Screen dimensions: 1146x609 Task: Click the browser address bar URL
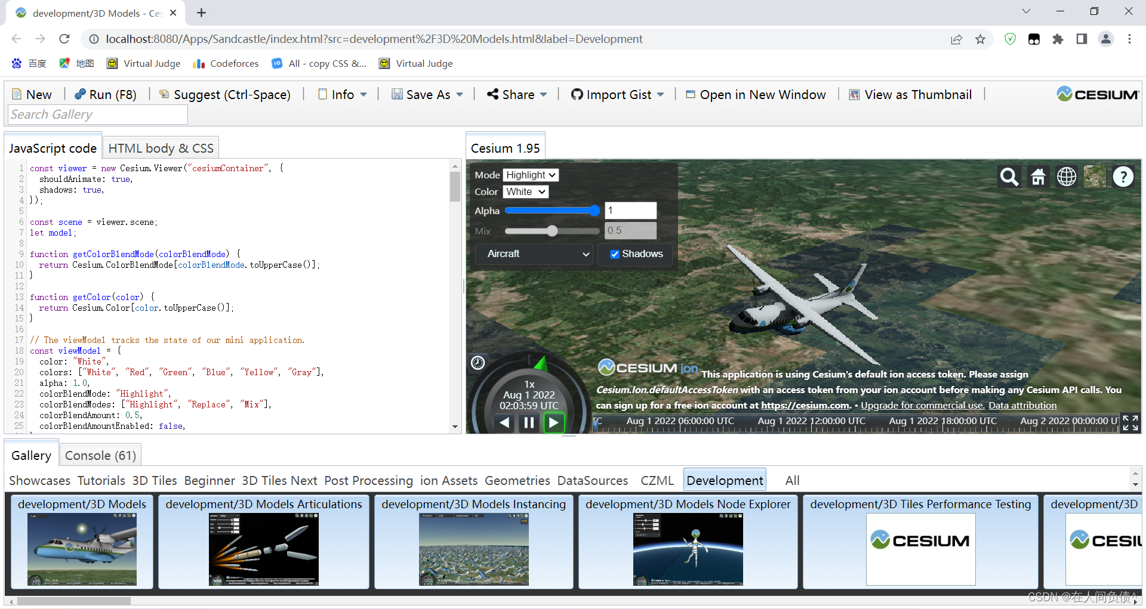pyautogui.click(x=374, y=39)
